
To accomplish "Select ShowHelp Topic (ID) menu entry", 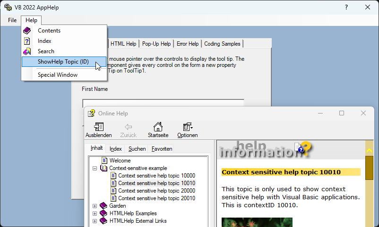I will pyautogui.click(x=63, y=62).
